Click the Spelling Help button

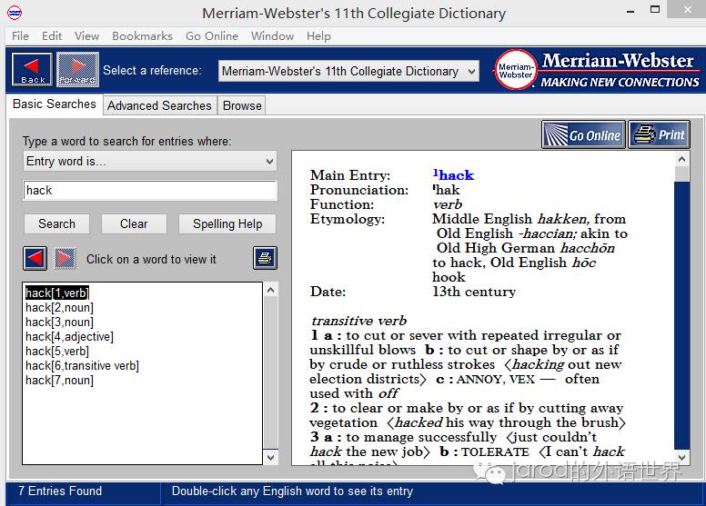[x=227, y=224]
